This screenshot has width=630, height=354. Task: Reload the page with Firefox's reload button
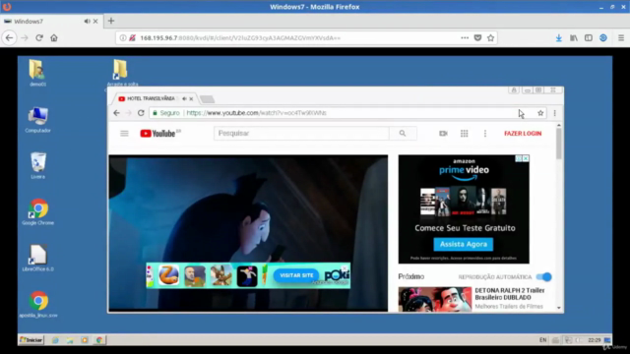pyautogui.click(x=39, y=37)
